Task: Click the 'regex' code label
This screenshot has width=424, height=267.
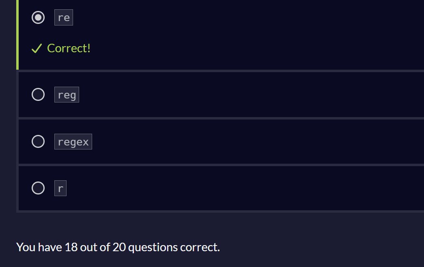Action: [x=73, y=141]
